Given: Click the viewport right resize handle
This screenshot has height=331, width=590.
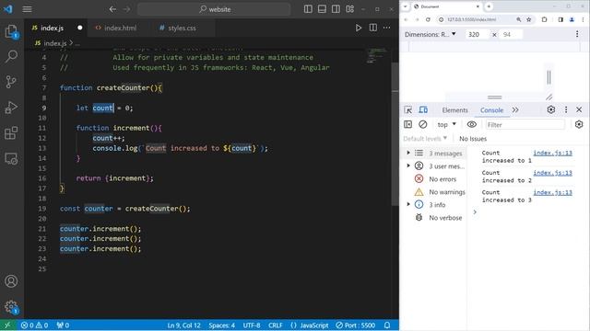Looking at the screenshot, I should [549, 77].
